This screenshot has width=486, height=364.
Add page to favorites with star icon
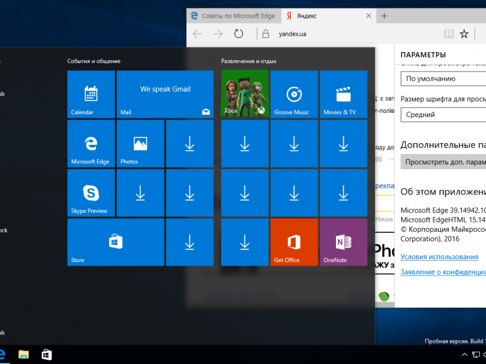tap(464, 34)
